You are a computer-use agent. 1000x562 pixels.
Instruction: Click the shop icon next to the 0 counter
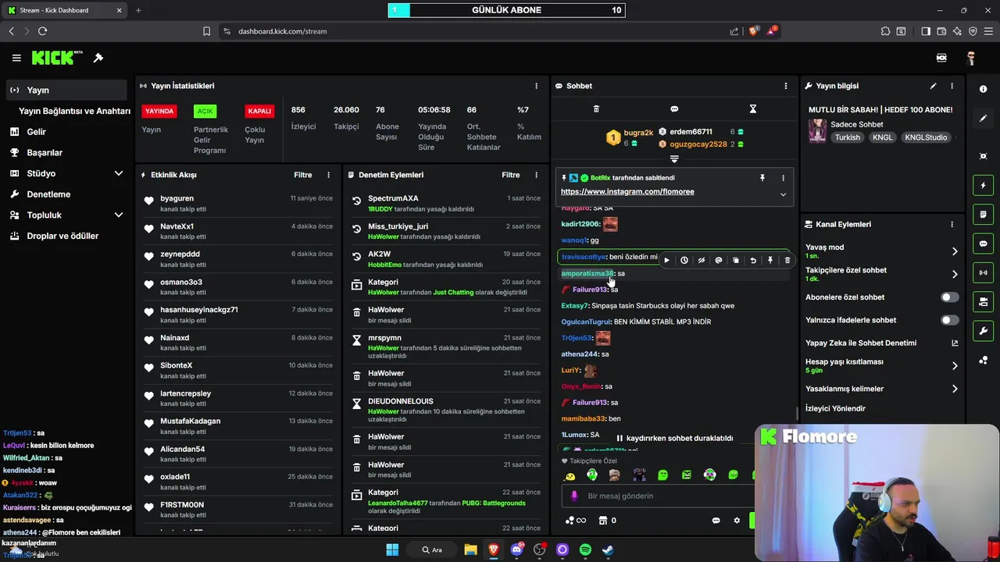click(602, 521)
